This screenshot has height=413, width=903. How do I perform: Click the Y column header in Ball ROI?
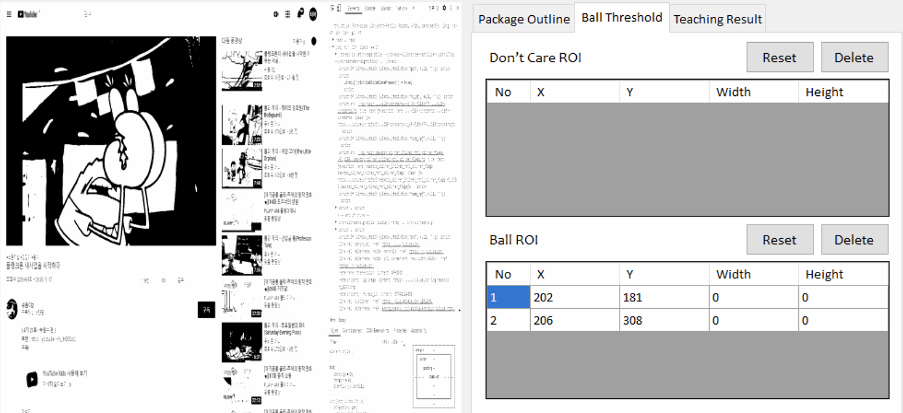(664, 274)
